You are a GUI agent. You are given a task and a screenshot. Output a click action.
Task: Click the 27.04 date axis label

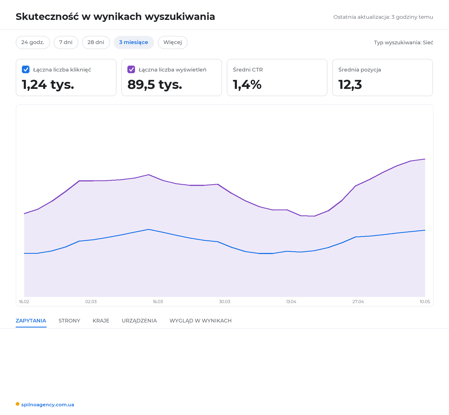click(x=358, y=302)
